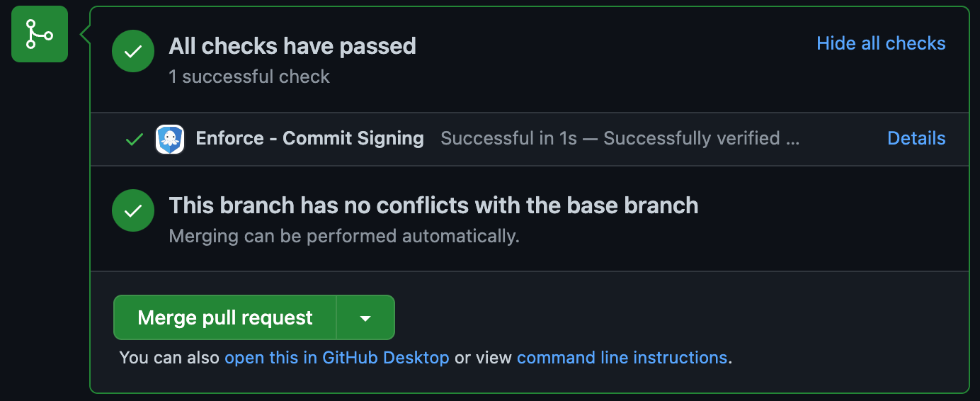Click the 1 successful check subtitle
This screenshot has width=980, height=401.
click(249, 77)
